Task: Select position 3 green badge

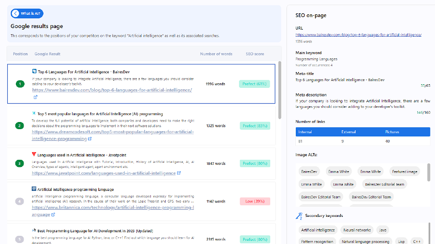Action: point(19,163)
